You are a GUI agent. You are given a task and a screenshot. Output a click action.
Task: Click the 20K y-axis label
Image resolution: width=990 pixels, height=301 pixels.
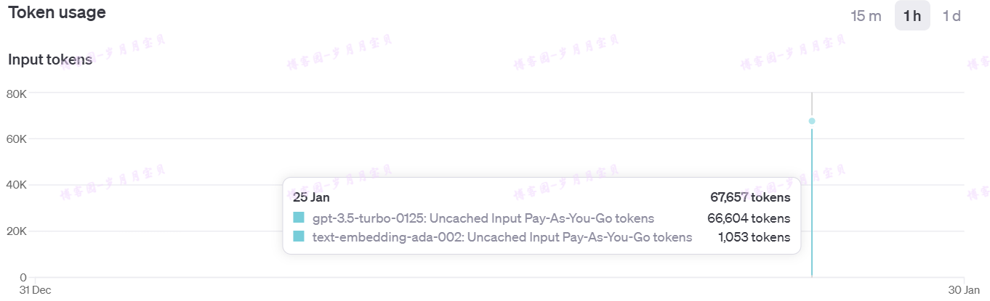click(17, 231)
